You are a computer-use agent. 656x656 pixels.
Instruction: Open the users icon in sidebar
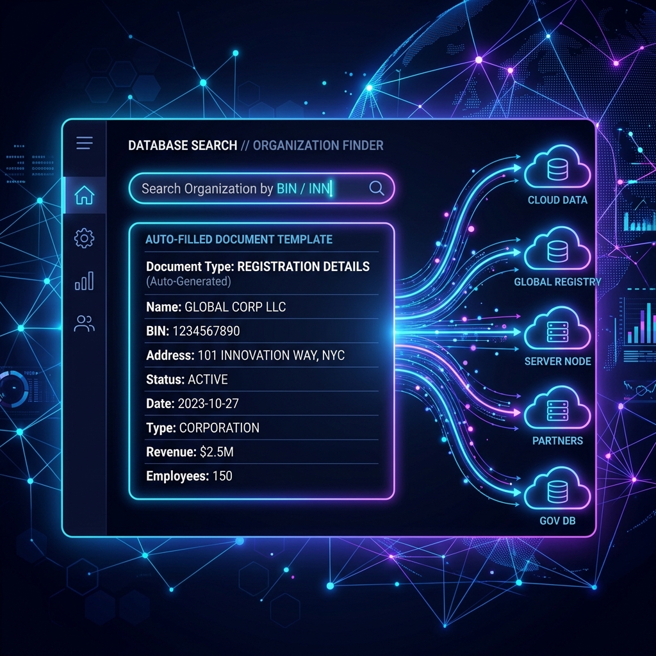click(84, 324)
